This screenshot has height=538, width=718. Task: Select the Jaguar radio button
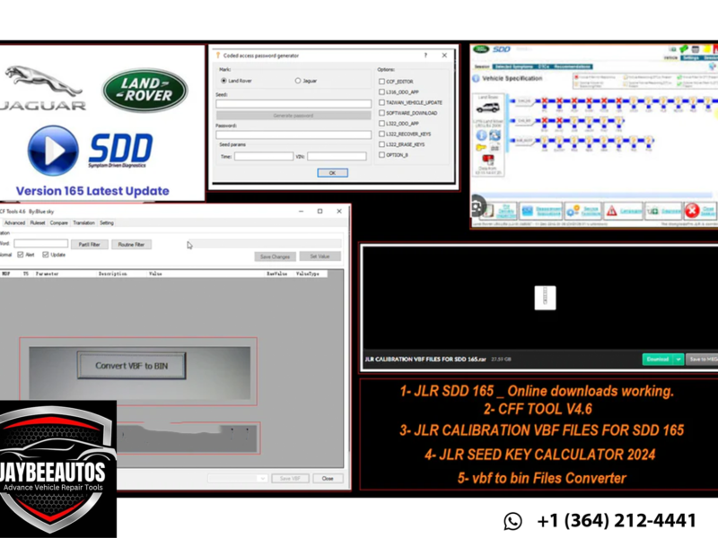298,81
